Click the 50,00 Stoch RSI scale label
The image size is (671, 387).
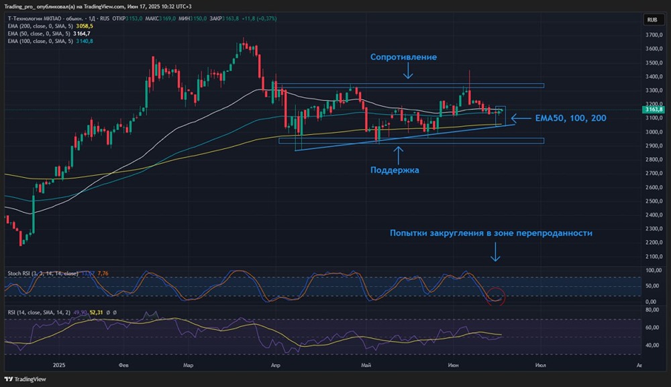653,286
